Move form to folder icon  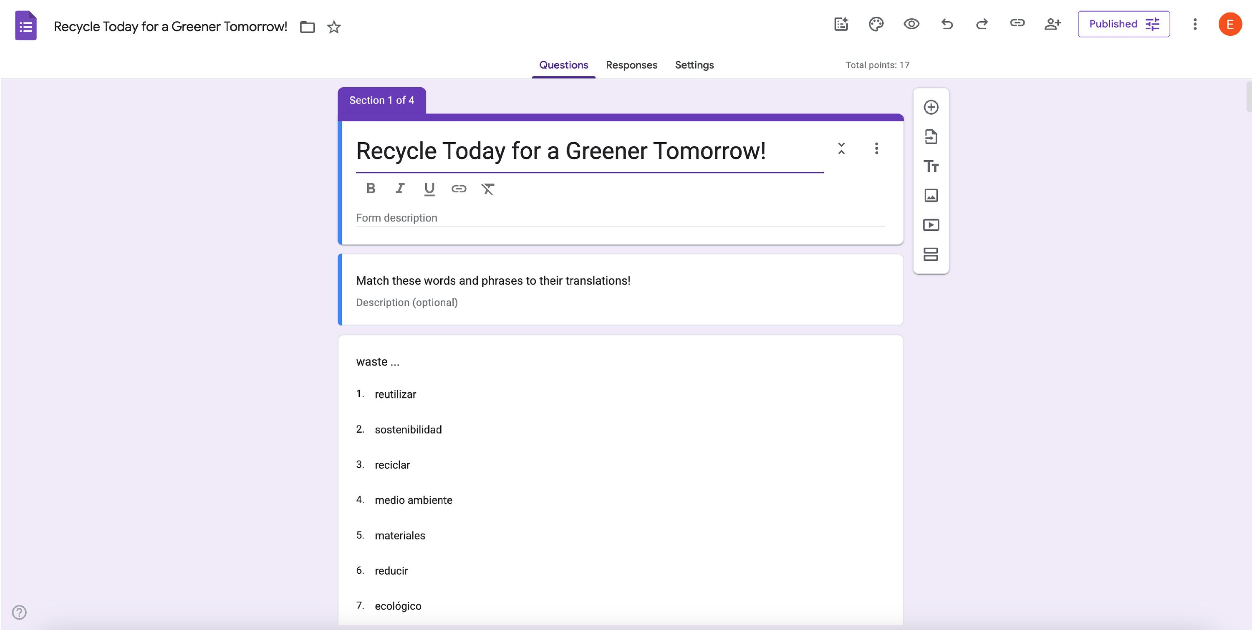pos(307,27)
